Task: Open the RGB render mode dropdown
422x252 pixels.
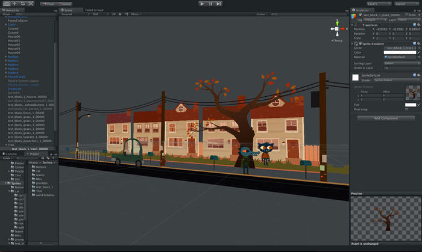Action: (x=101, y=14)
